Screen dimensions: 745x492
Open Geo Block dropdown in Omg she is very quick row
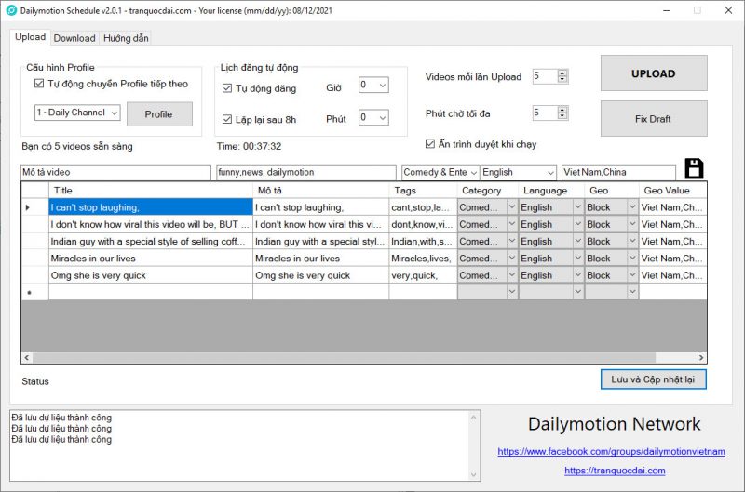click(x=632, y=275)
